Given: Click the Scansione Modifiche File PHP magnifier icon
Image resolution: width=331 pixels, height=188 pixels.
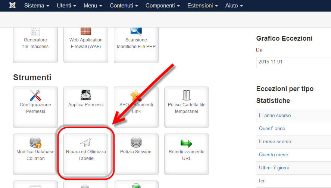Looking at the screenshot, I should [136, 31].
